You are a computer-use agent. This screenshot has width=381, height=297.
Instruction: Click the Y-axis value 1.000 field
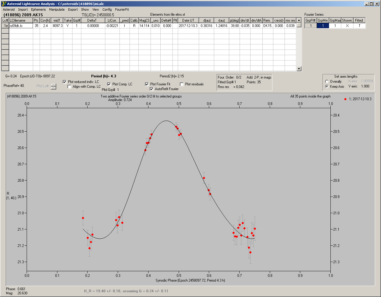[x=365, y=87]
